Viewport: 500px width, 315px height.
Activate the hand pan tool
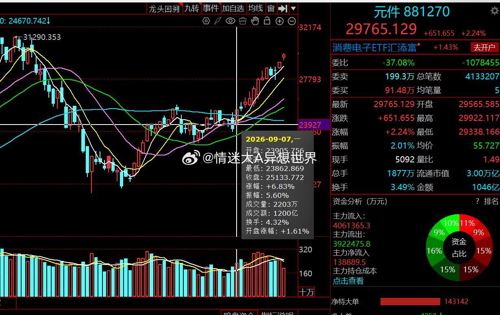pyautogui.click(x=255, y=21)
